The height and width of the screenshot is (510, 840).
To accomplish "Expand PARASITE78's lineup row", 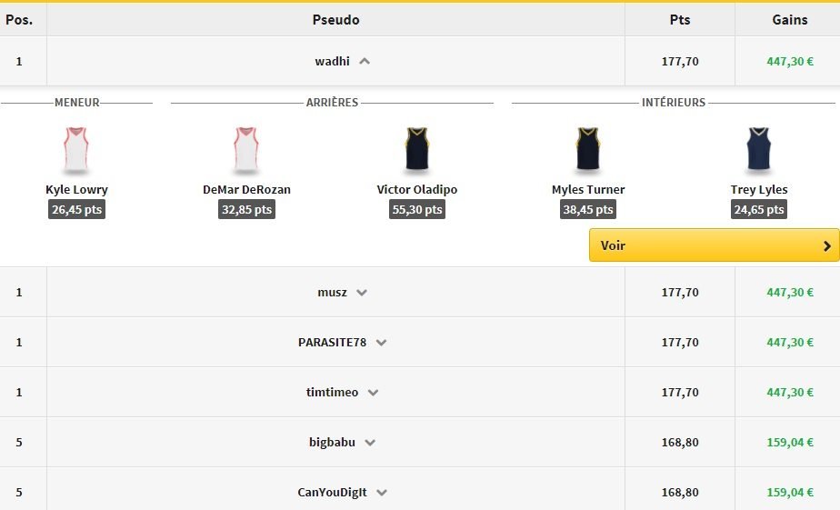I will coord(381,343).
